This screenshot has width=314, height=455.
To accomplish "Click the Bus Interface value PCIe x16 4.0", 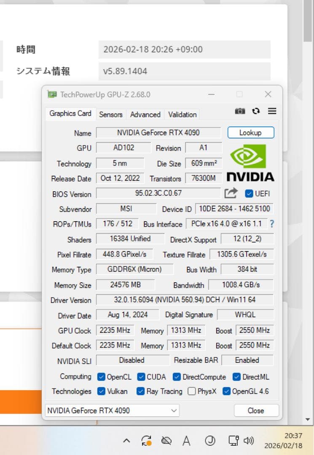I will 227,224.
